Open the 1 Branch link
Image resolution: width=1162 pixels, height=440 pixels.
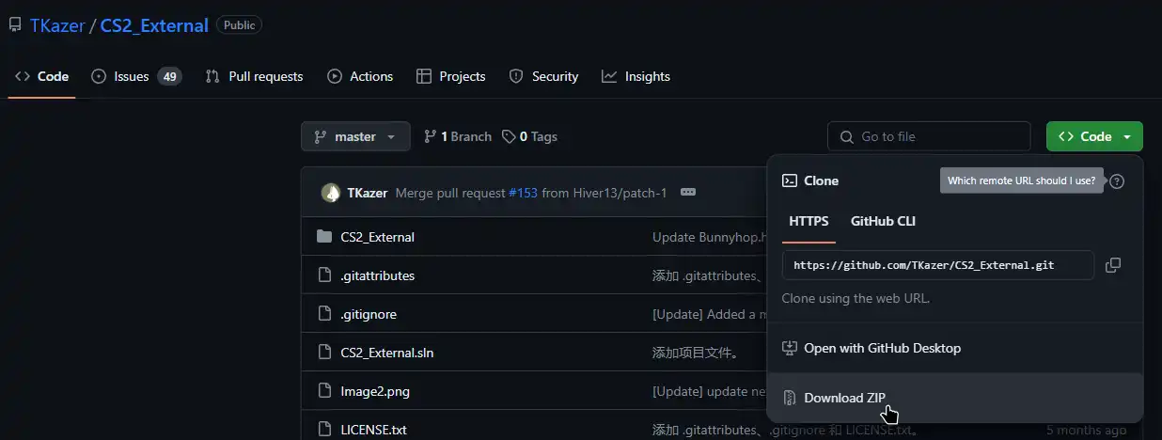click(458, 136)
